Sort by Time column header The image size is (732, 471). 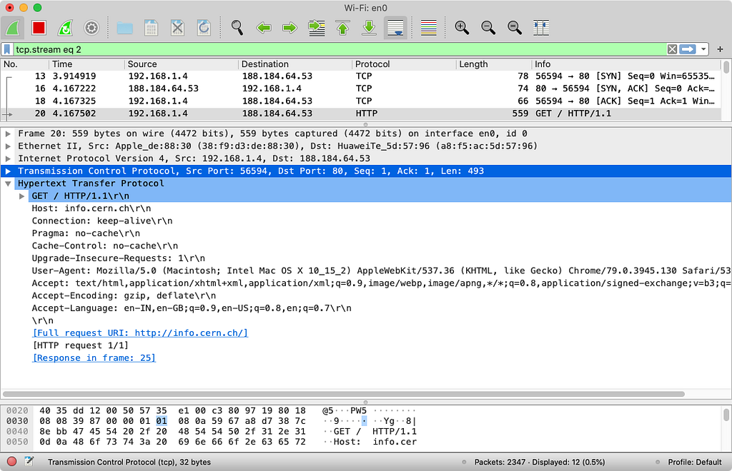[x=86, y=64]
